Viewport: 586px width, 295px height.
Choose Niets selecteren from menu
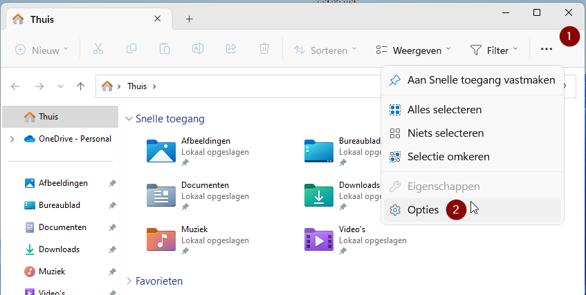click(473, 133)
